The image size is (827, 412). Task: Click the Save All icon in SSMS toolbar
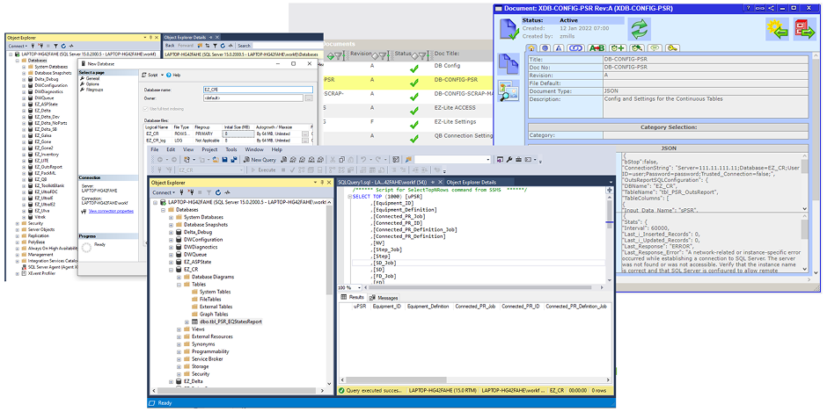[234, 159]
